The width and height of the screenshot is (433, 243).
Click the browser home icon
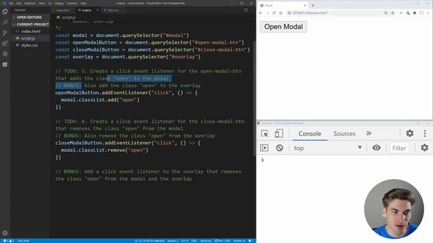[x=281, y=13]
